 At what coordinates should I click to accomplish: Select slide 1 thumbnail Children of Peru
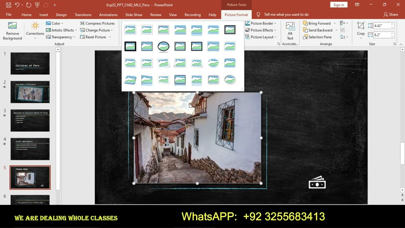tap(30, 63)
